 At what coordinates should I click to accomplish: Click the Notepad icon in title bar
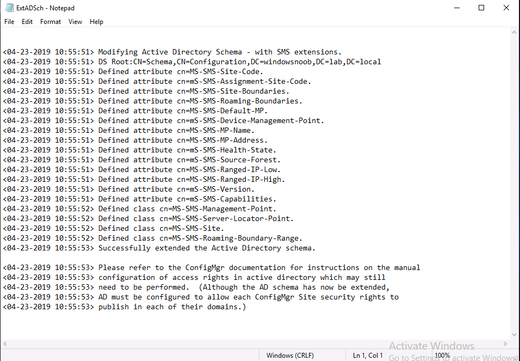tap(9, 8)
